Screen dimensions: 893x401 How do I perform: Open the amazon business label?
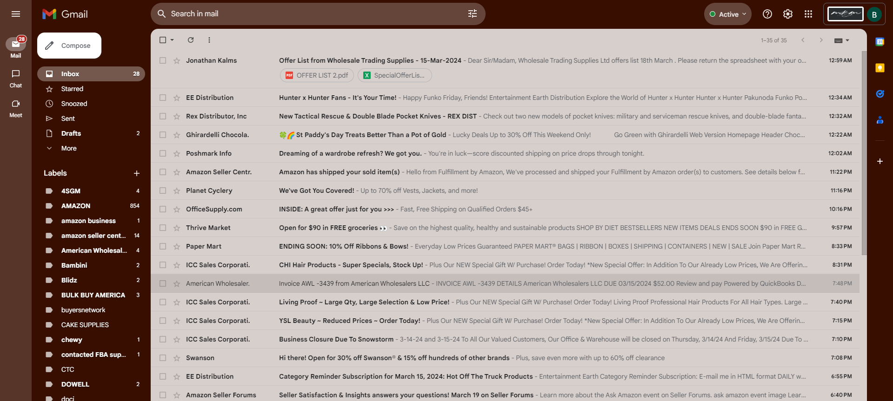click(91, 221)
